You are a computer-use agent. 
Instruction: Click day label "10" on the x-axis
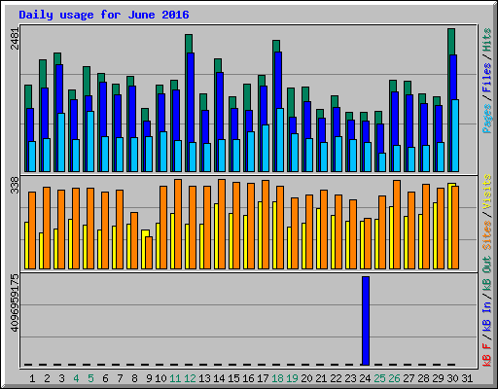(160, 378)
